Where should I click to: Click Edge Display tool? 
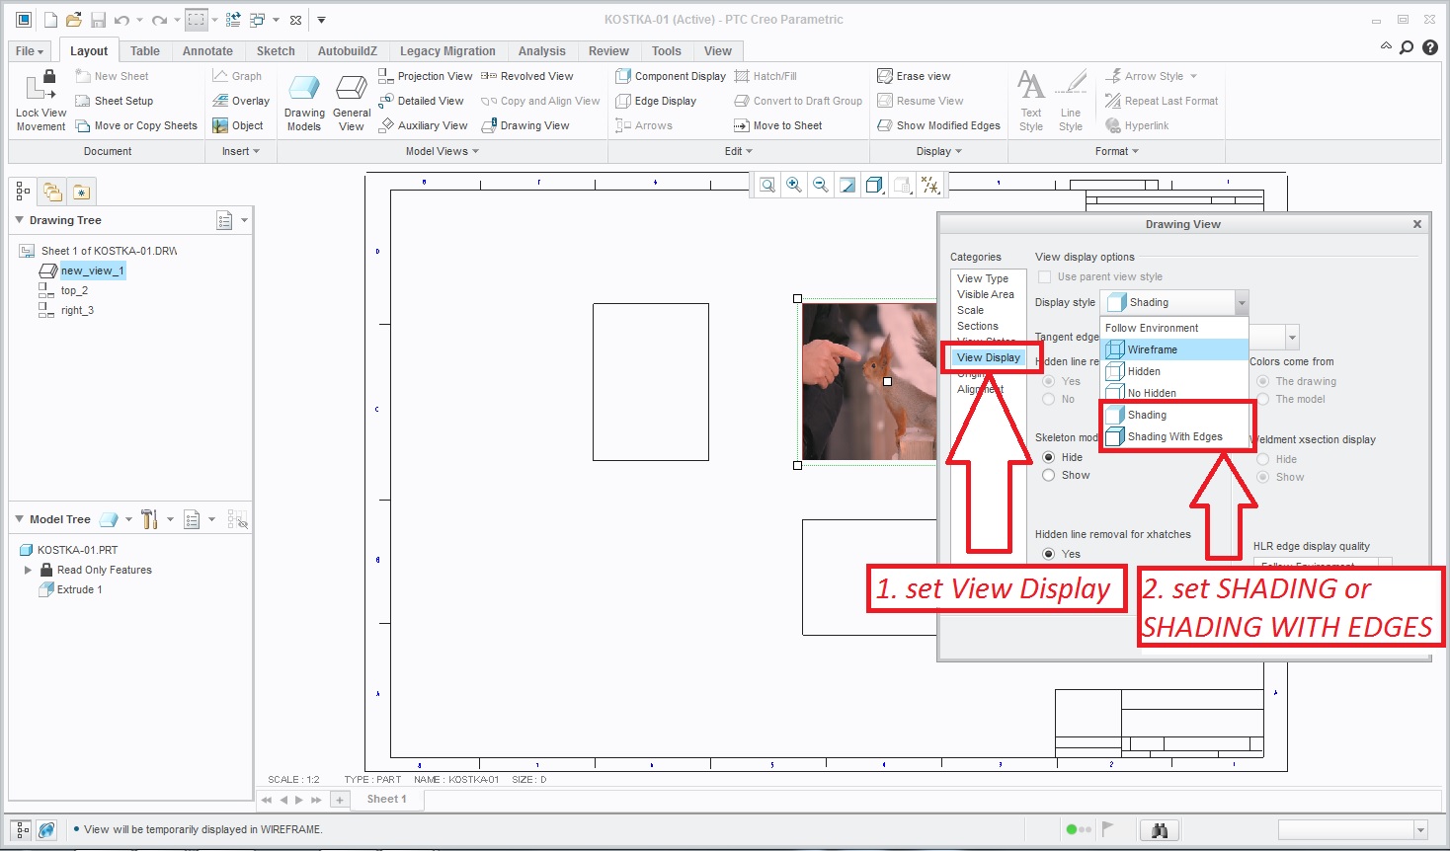656,101
